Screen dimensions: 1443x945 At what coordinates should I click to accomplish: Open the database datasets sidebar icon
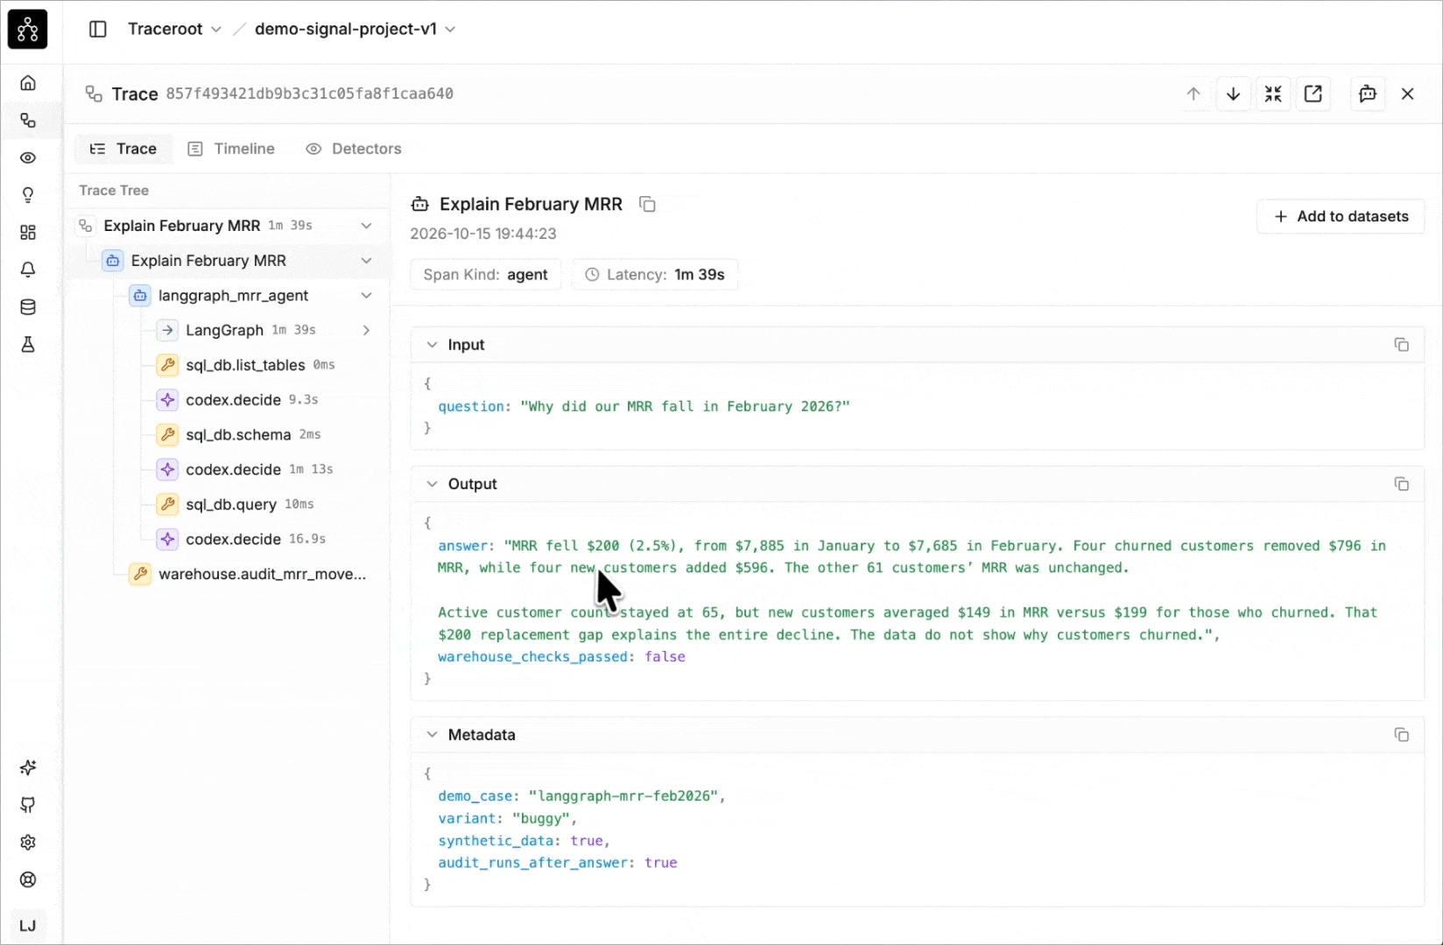click(x=28, y=307)
